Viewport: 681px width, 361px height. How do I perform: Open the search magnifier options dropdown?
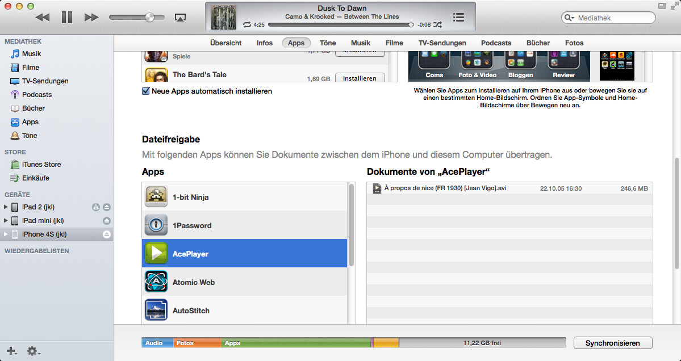(x=569, y=18)
